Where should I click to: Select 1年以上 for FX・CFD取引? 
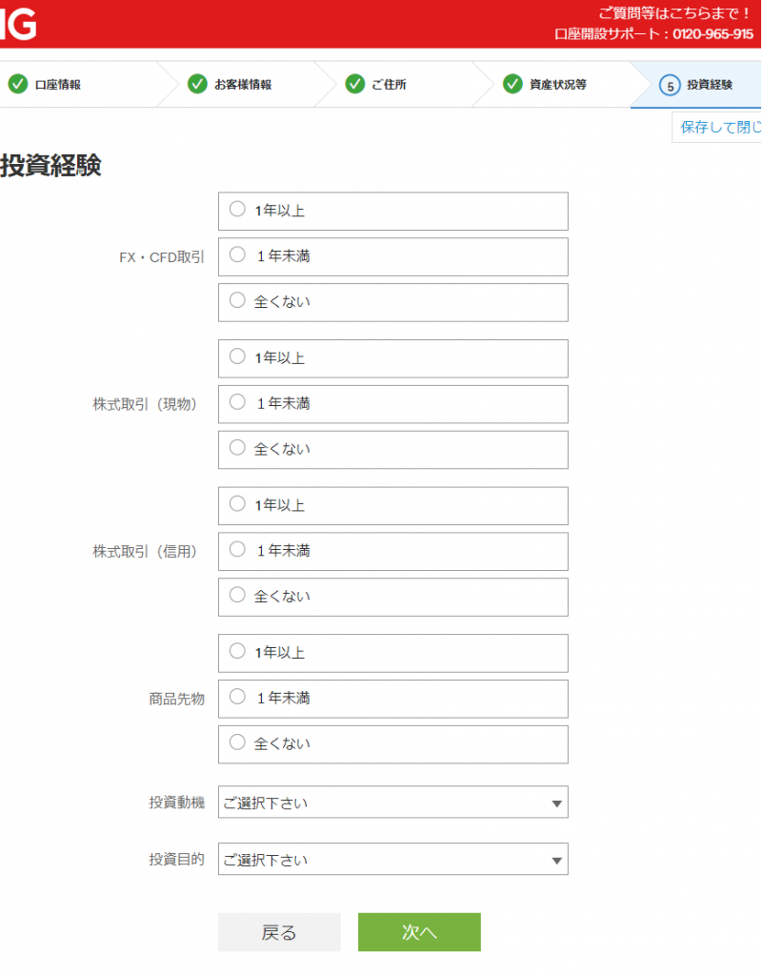click(393, 211)
